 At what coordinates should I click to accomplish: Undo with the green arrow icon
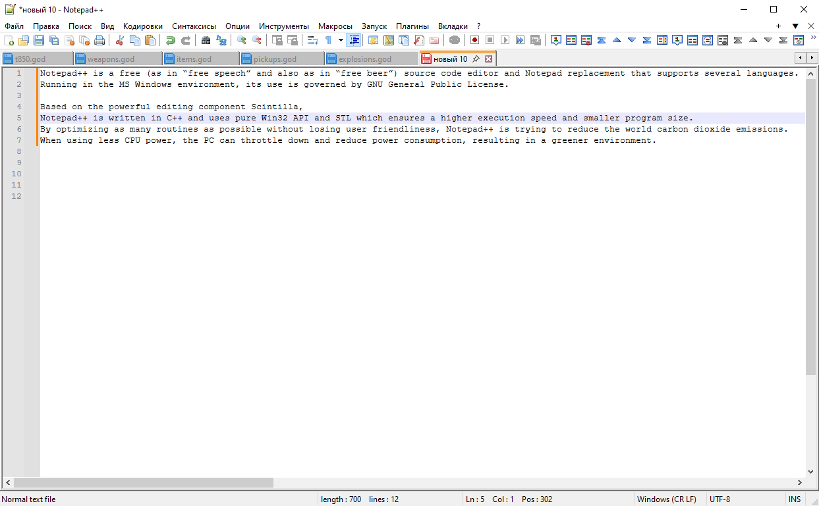[171, 40]
